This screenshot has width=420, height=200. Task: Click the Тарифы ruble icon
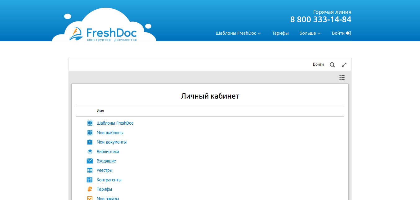pyautogui.click(x=90, y=189)
